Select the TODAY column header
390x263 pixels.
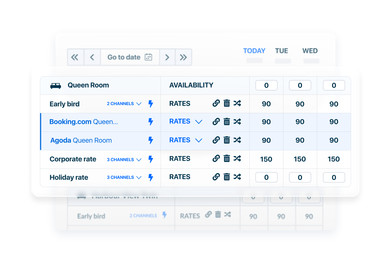(x=254, y=51)
